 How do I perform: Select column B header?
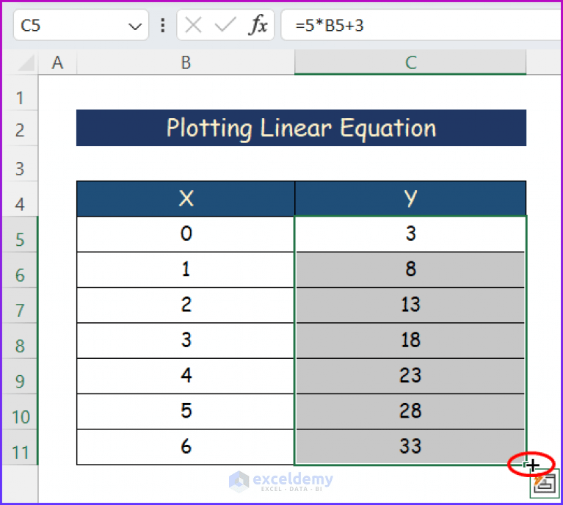coord(186,62)
